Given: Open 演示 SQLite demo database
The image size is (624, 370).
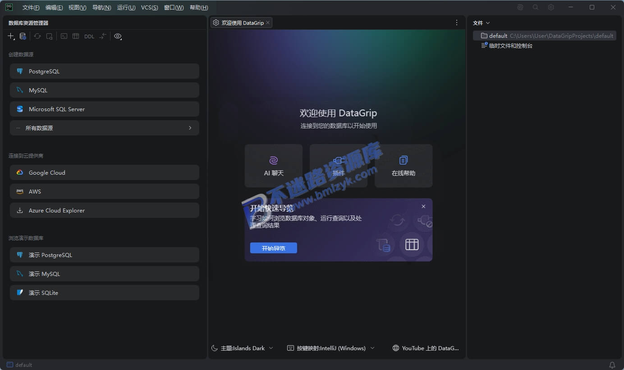Looking at the screenshot, I should click(105, 293).
